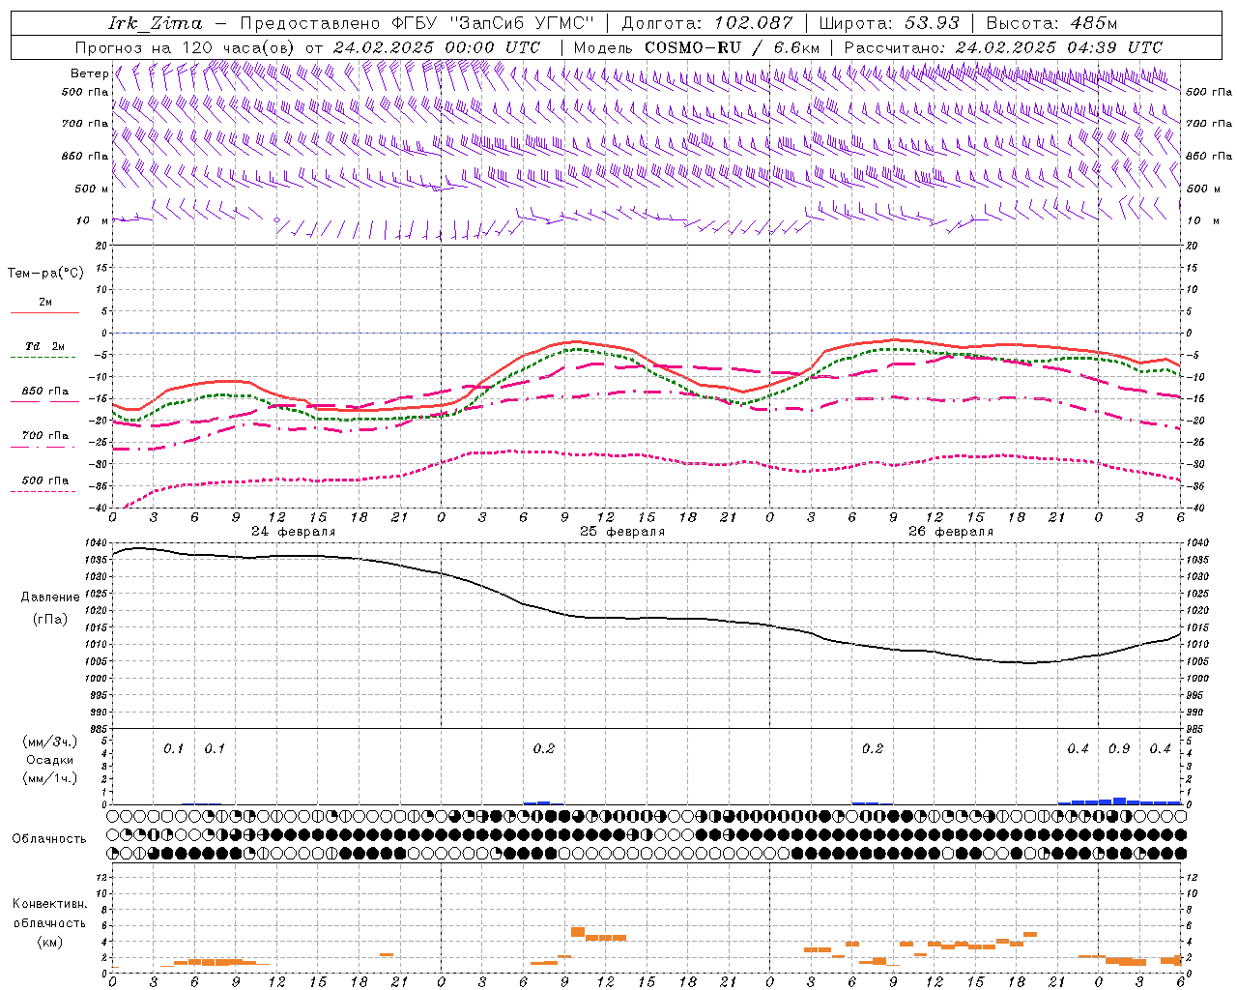The width and height of the screenshot is (1237, 990).
Task: Click the 'Td 2м' legend entry
Action: tap(45, 346)
